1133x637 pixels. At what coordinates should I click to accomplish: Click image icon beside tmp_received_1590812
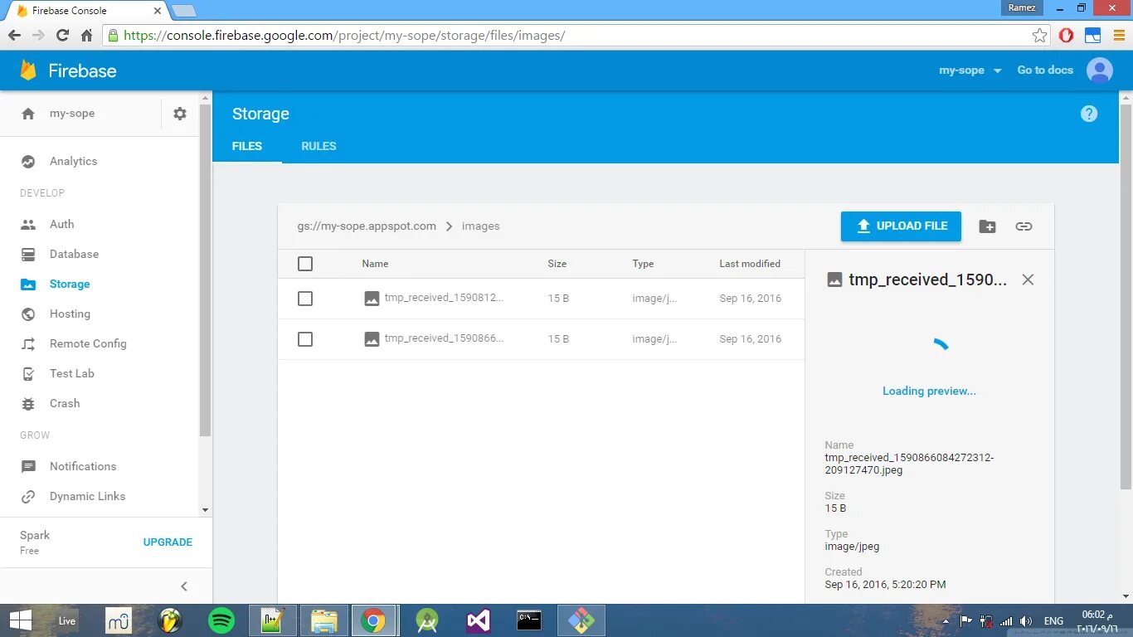click(x=372, y=299)
